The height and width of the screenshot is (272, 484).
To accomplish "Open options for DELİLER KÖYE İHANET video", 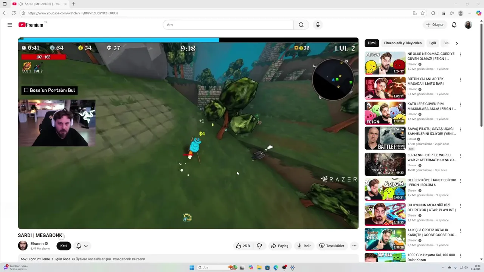I will [x=461, y=181].
